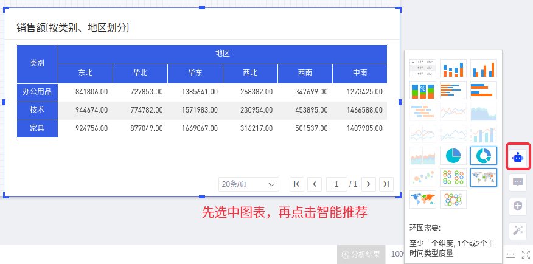Jump to the first page of table
533x264 pixels.
tap(297, 184)
